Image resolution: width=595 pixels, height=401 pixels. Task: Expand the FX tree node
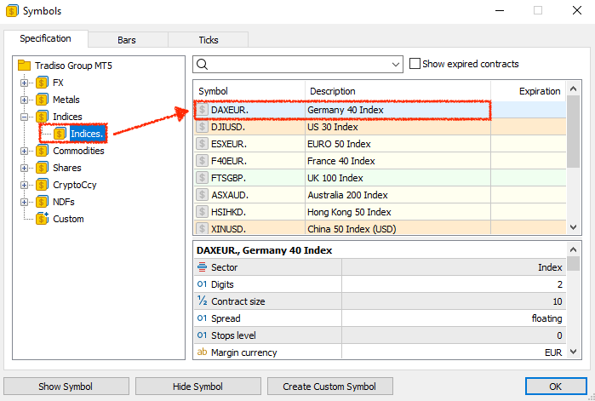[x=25, y=83]
